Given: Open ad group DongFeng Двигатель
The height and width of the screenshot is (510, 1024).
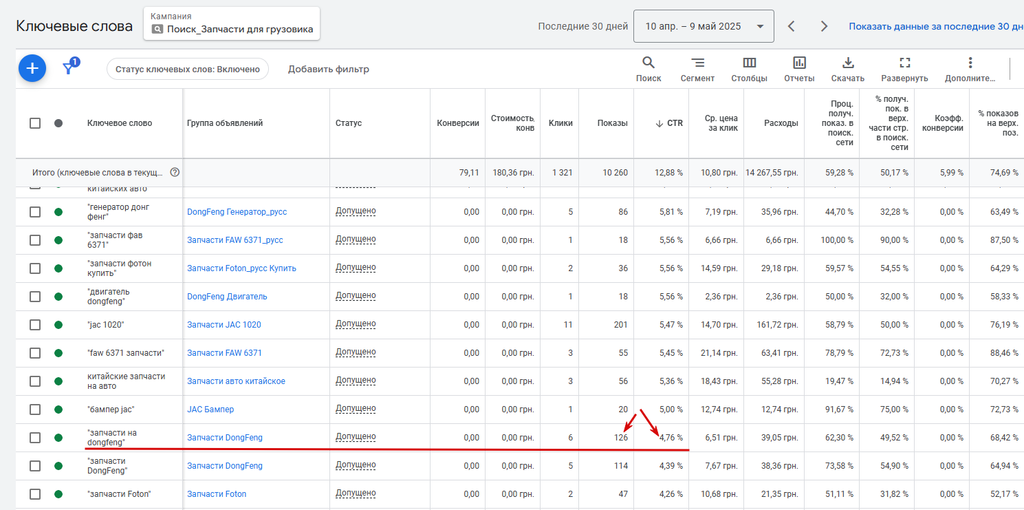Looking at the screenshot, I should (227, 297).
